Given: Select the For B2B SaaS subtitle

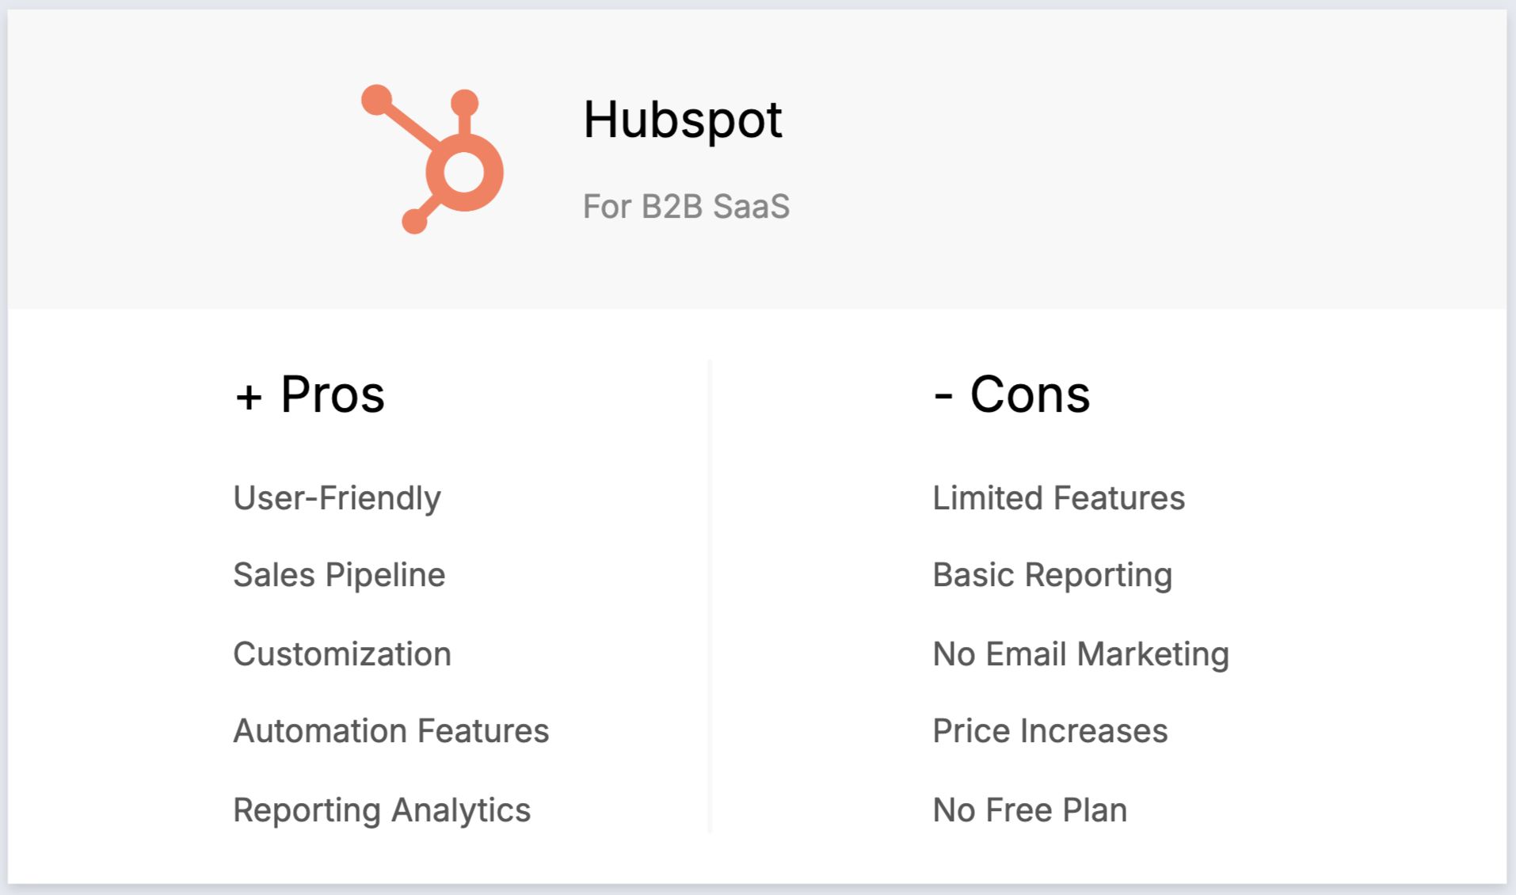Looking at the screenshot, I should pos(686,206).
